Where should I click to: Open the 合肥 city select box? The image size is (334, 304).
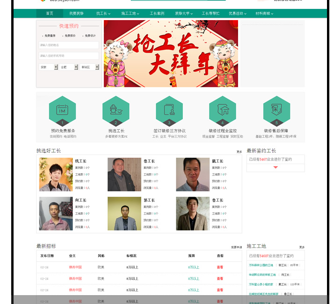(x=69, y=67)
